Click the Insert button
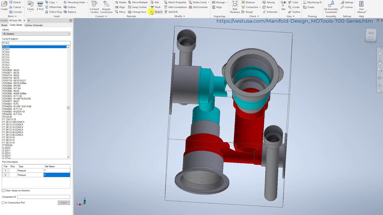The width and height of the screenshot is (383, 215). [x=64, y=203]
